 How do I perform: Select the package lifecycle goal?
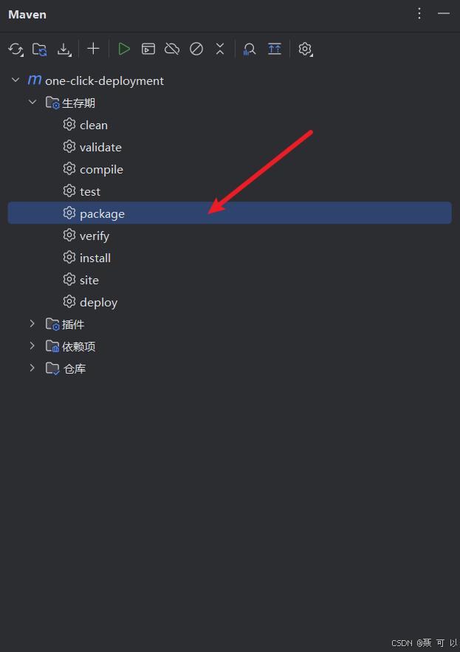pos(230,213)
